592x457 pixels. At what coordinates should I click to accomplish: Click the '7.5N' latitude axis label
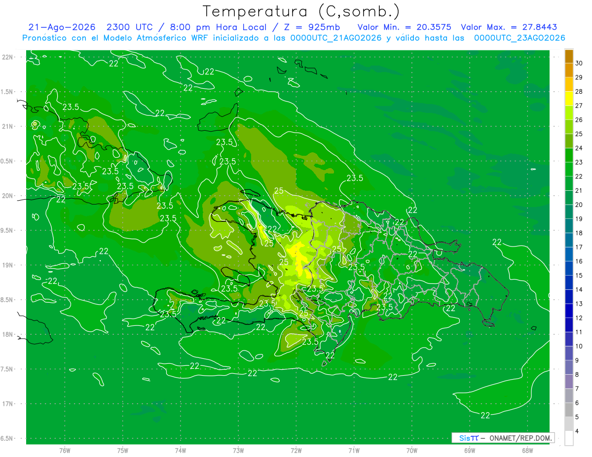tap(7, 369)
